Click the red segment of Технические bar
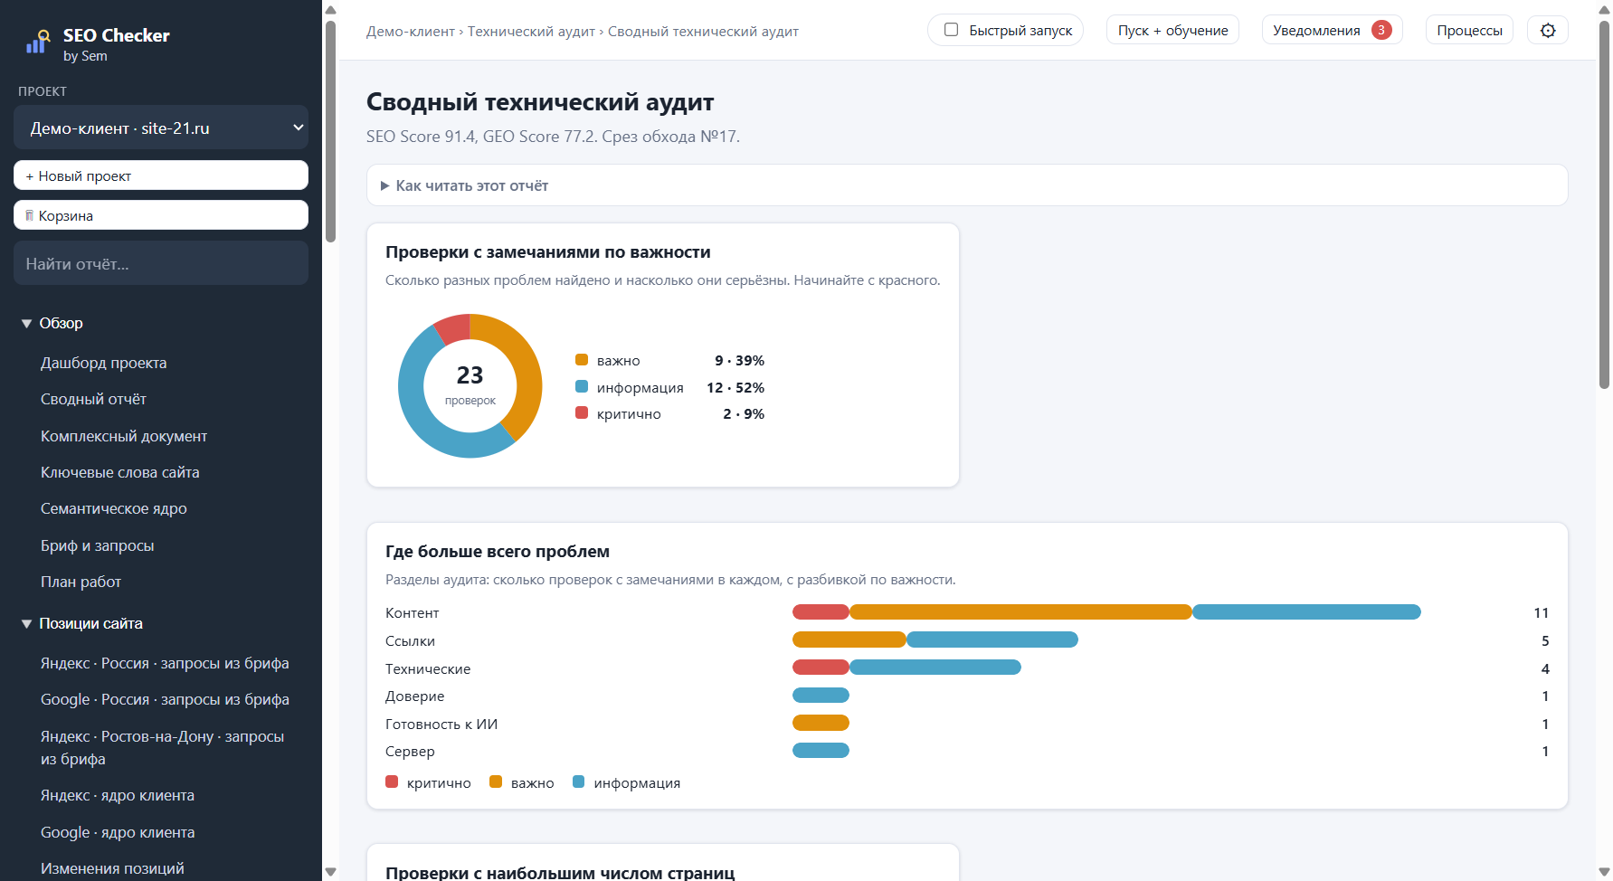Screen dimensions: 1613x881 tap(821, 668)
